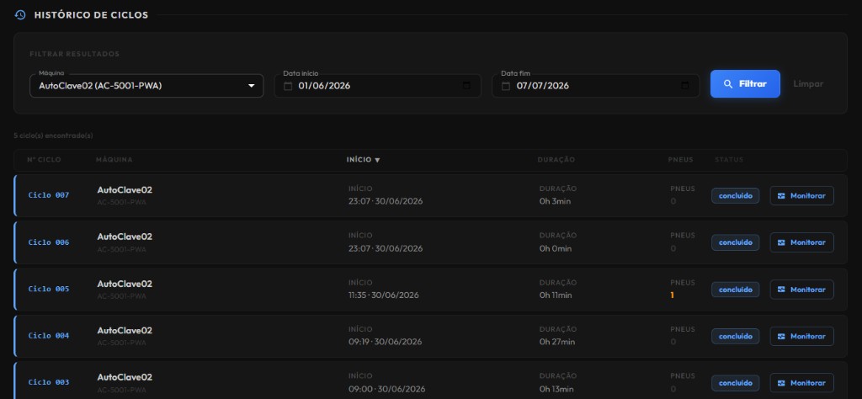The image size is (862, 399).
Task: Focus the Data fim field 07/07/2026
Action: point(595,86)
